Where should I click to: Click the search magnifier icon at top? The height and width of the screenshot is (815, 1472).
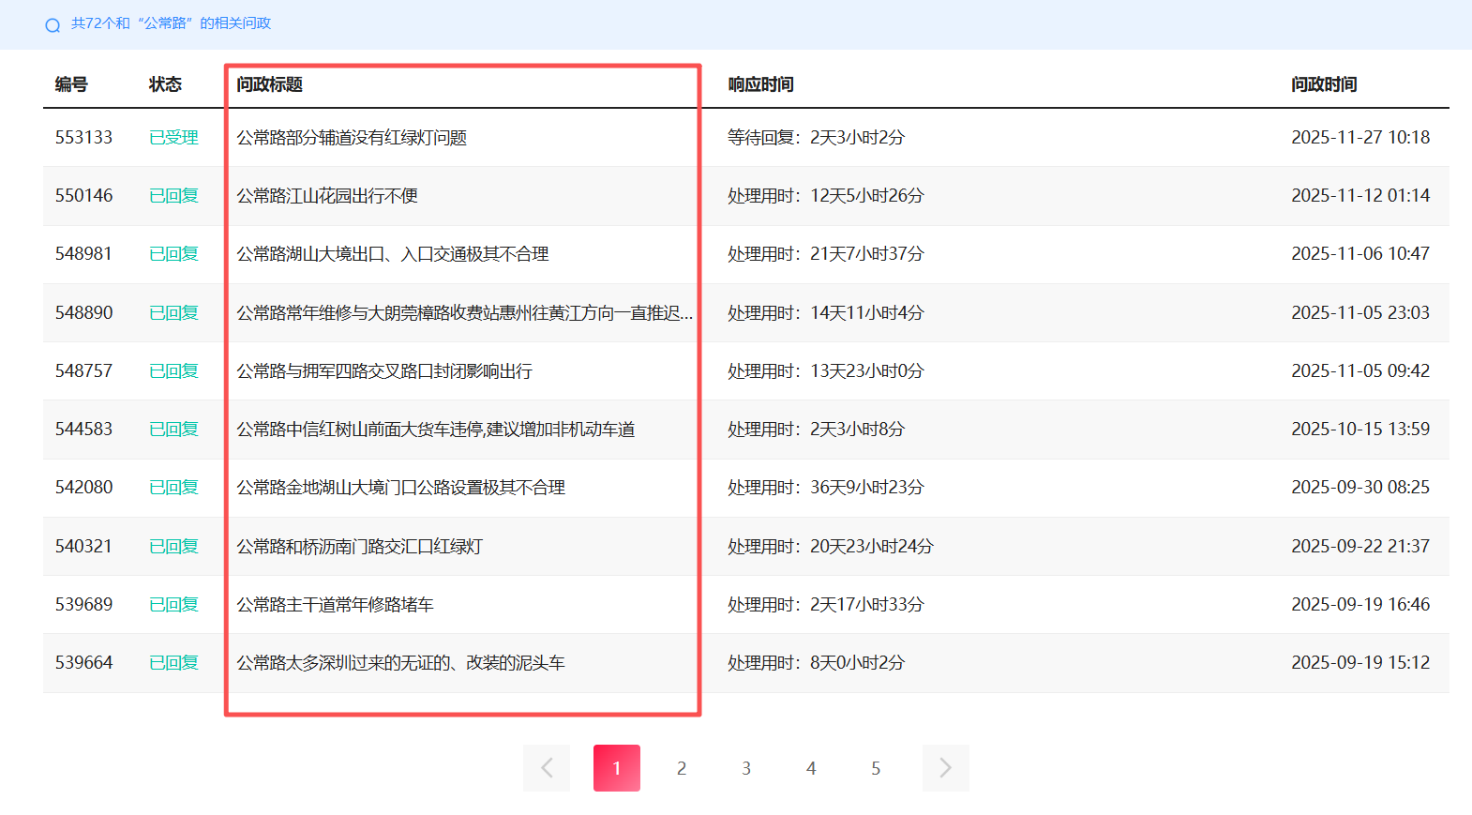tap(53, 25)
